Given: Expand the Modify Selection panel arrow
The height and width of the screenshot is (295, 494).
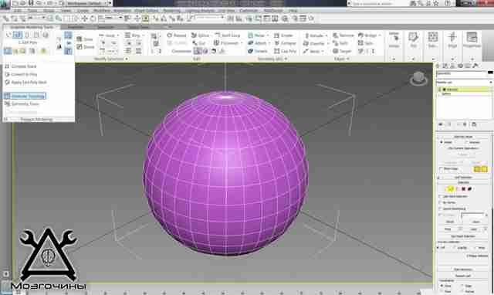Looking at the screenshot, I should coord(127,59).
